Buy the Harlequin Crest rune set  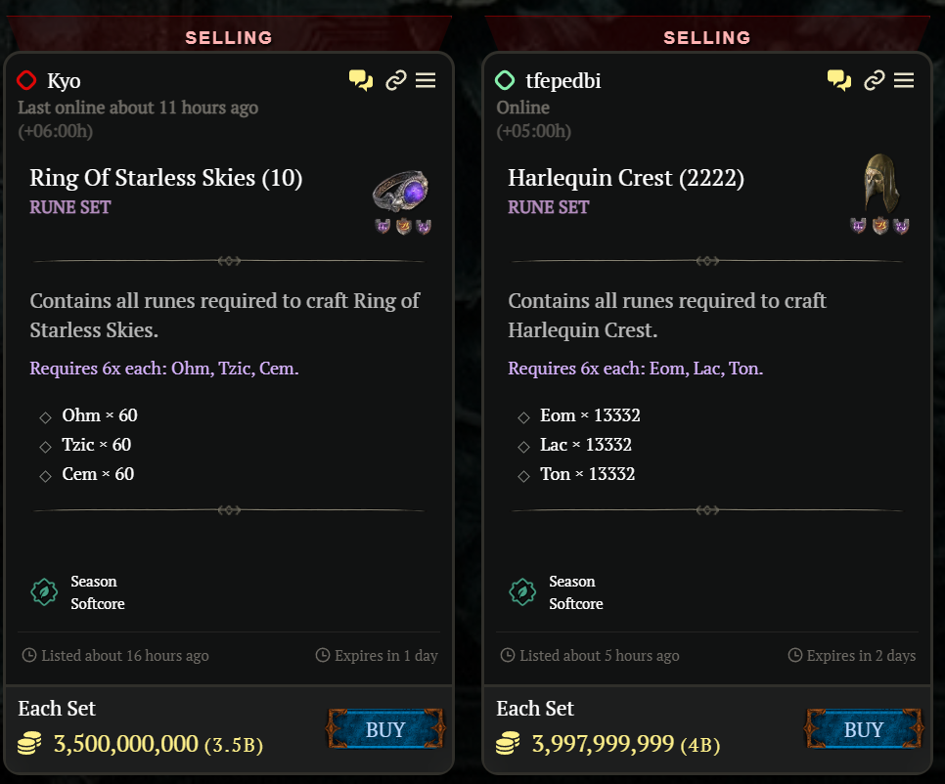coord(864,730)
